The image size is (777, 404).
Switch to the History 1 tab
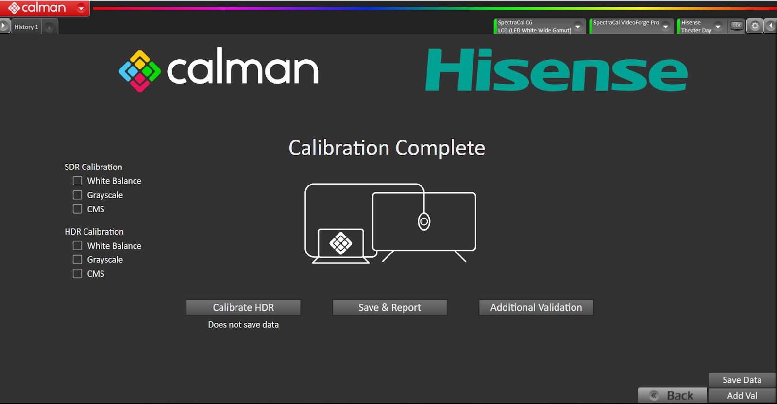click(x=26, y=27)
